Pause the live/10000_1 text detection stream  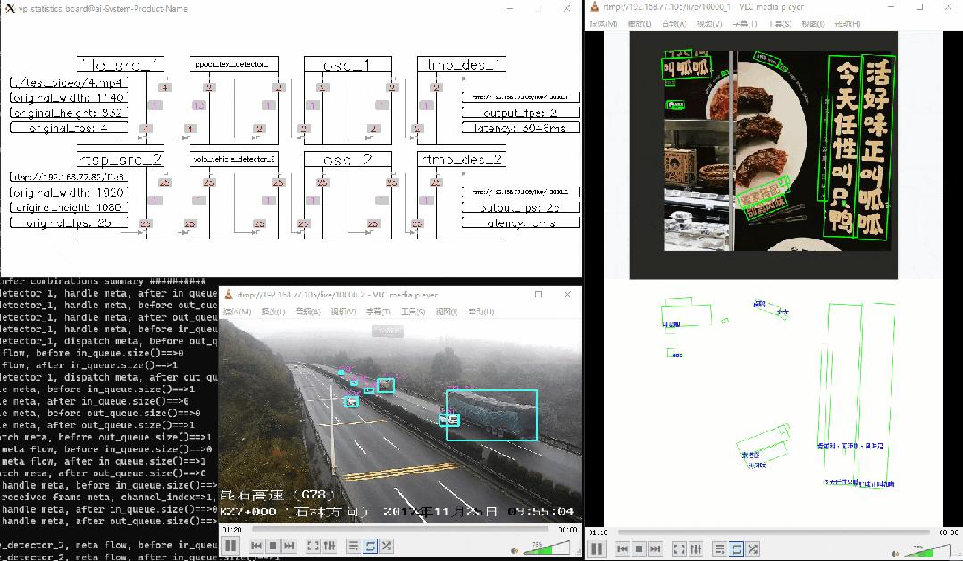pos(597,548)
